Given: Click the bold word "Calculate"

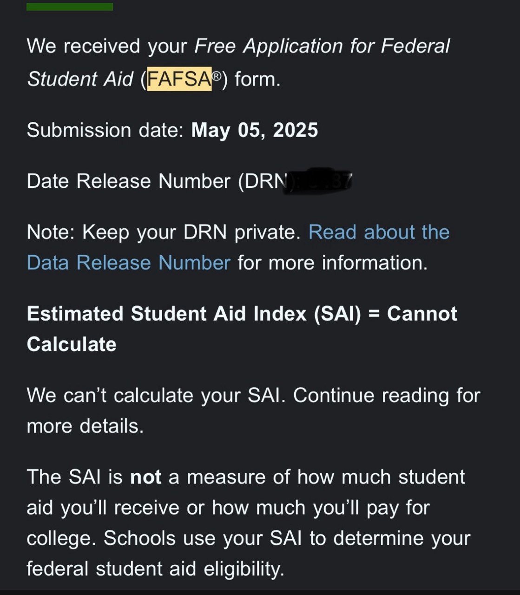Looking at the screenshot, I should point(72,344).
